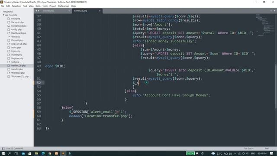This screenshot has height=156, width=277.
Task: Open the volume control tray icon
Action: (248, 153)
